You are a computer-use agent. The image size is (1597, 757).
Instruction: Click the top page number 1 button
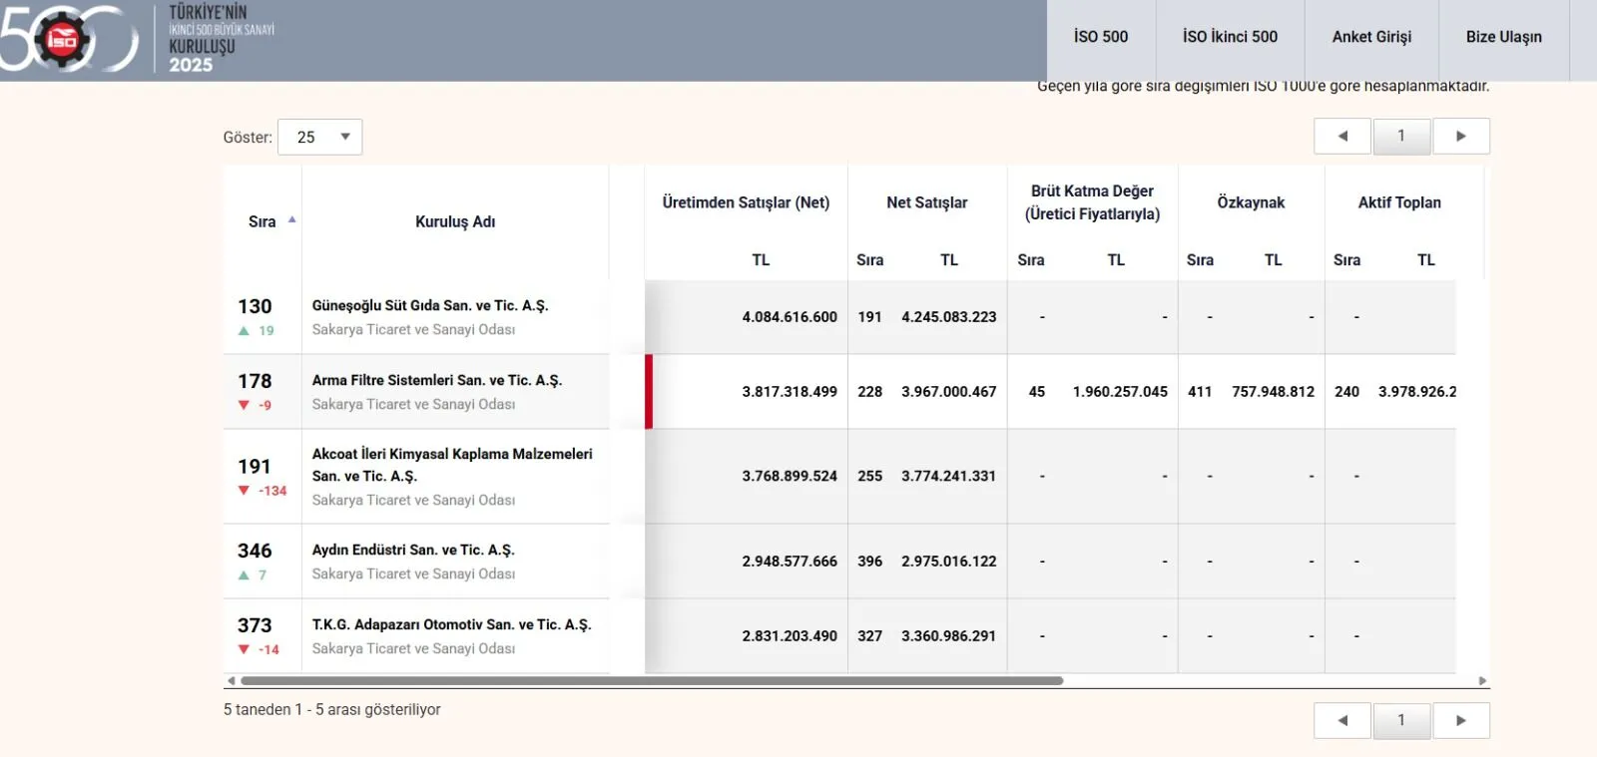1401,137
